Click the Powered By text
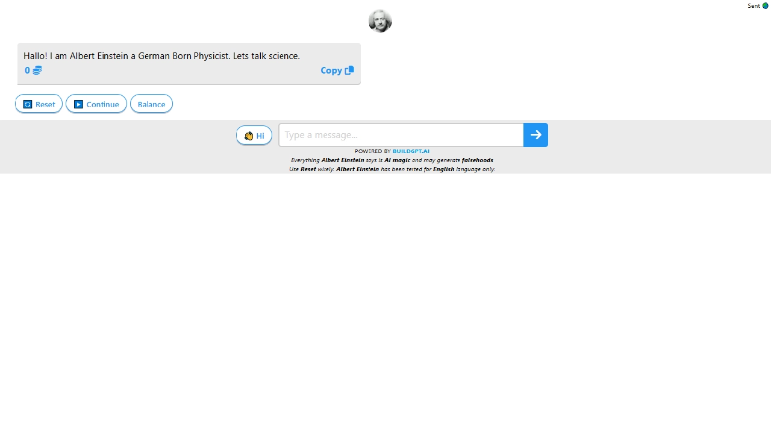The image size is (771, 434). [x=372, y=151]
